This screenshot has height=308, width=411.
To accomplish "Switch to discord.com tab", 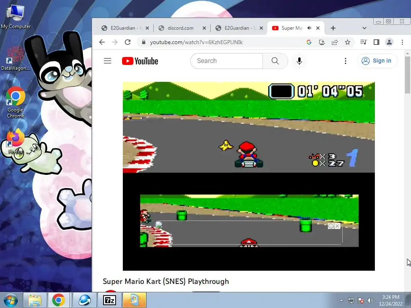I will point(180,28).
